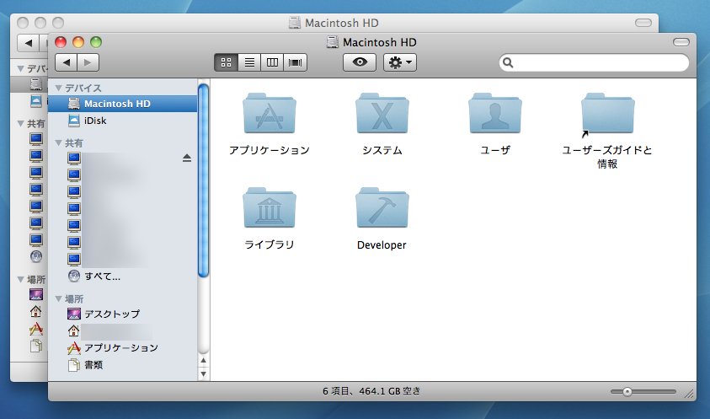Select iDisk in the sidebar
Image resolution: width=710 pixels, height=419 pixels.
123,121
